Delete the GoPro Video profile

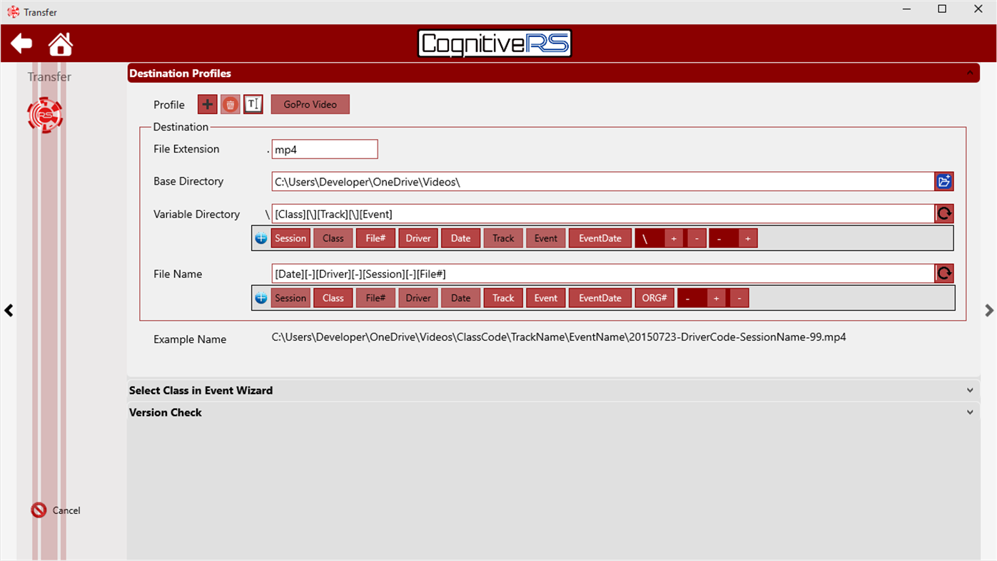(230, 104)
